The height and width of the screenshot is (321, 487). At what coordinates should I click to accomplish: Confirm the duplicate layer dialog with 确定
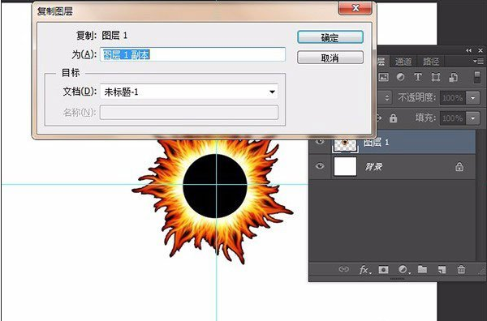(x=330, y=37)
